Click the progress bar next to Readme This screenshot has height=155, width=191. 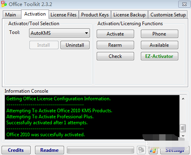100,150
